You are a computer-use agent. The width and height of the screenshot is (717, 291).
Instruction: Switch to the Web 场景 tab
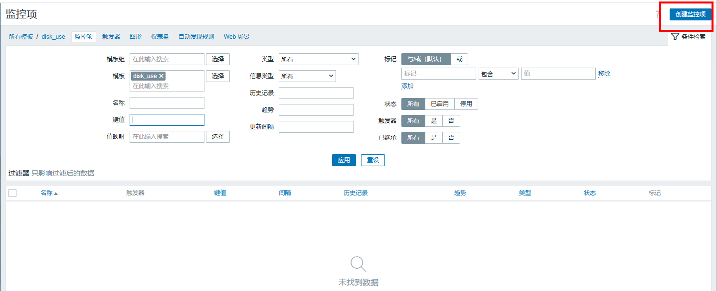[237, 37]
